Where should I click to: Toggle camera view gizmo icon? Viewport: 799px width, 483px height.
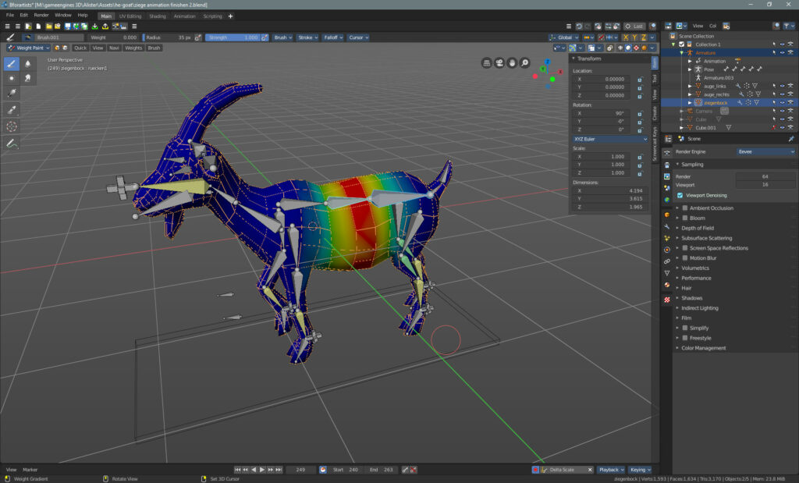[x=499, y=62]
